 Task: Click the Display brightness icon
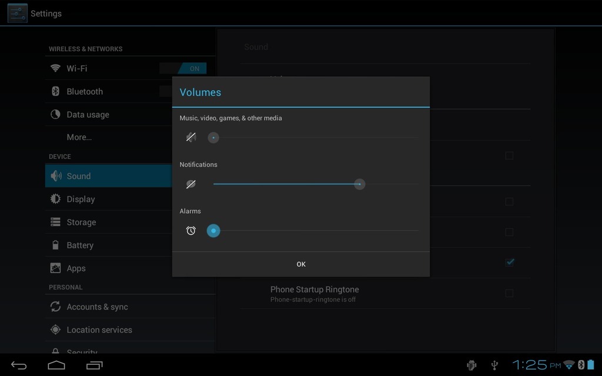point(55,199)
